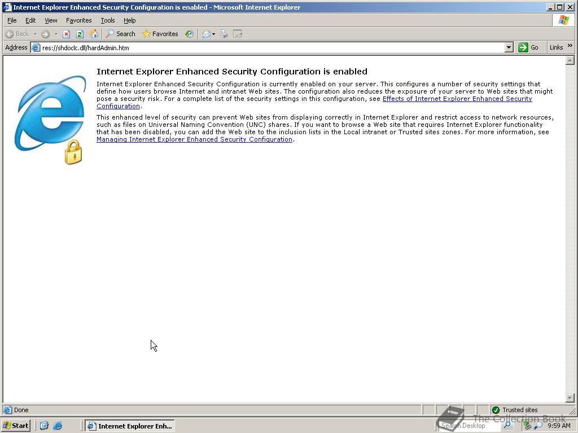The height and width of the screenshot is (433, 578).
Task: Click the Search Desktop magnifier icon
Action: click(507, 425)
